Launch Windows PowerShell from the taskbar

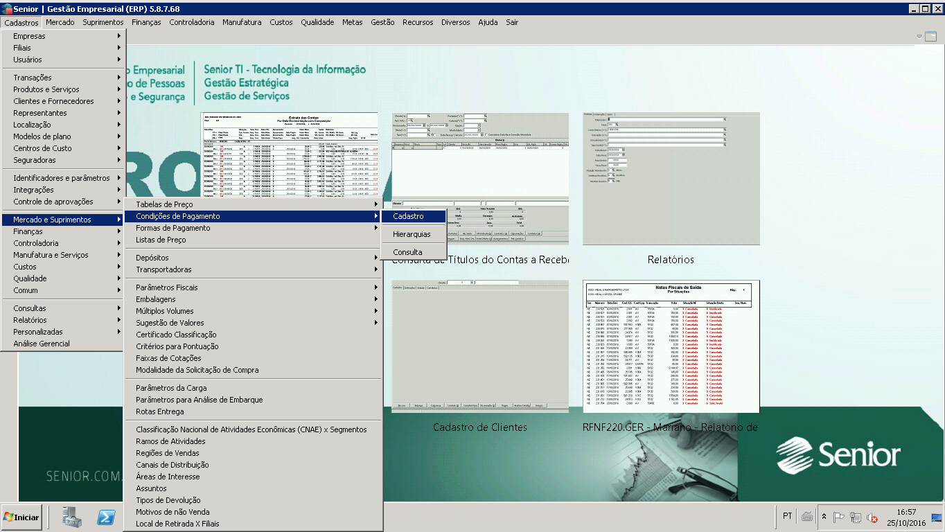point(105,517)
